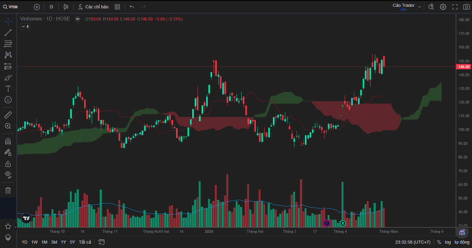Click the Cào Trader layout name

(x=404, y=5)
